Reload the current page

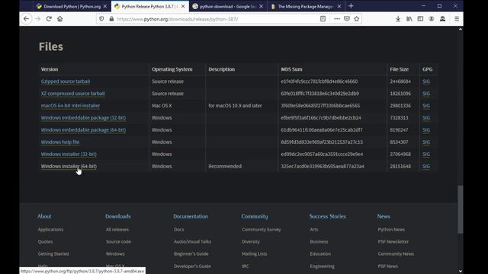(49, 19)
